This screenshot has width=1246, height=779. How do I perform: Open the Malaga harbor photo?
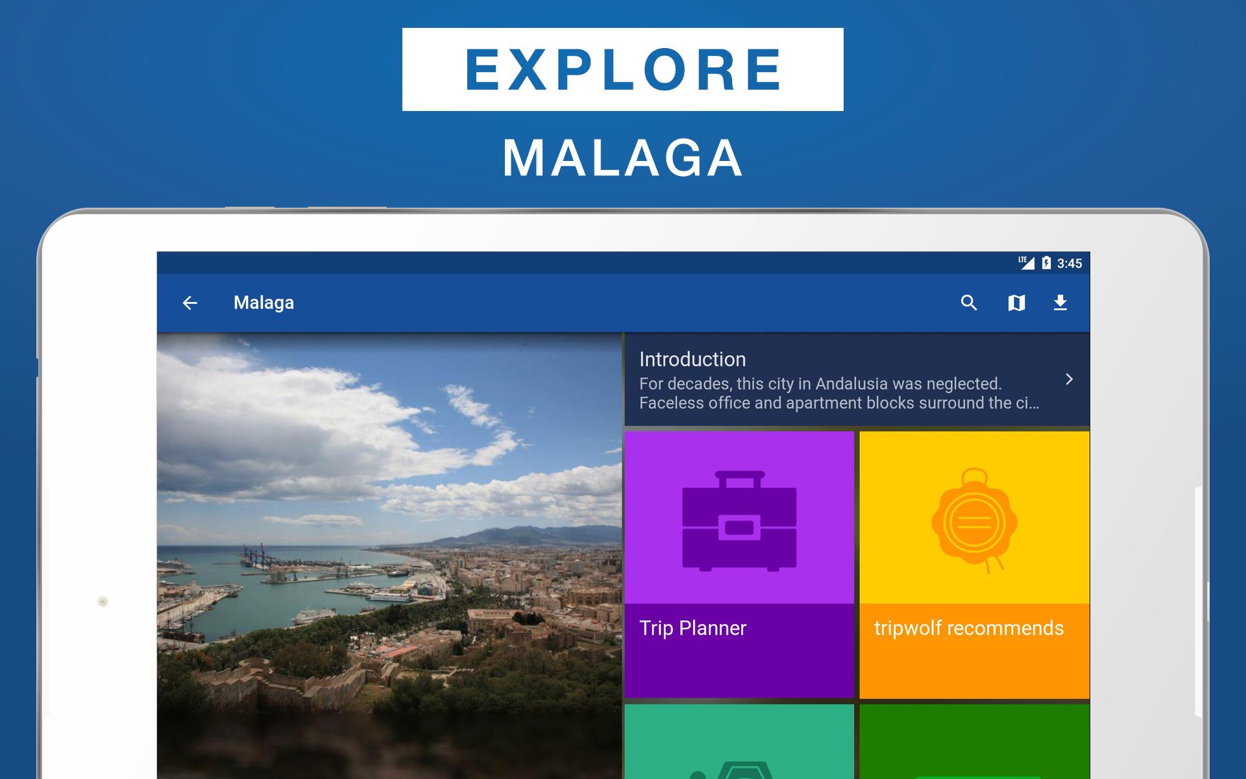[389, 556]
